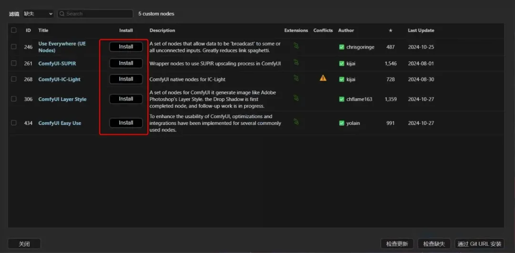Open the ComfyUI-IC-Light title link
This screenshot has height=253, width=515.
pyautogui.click(x=60, y=80)
